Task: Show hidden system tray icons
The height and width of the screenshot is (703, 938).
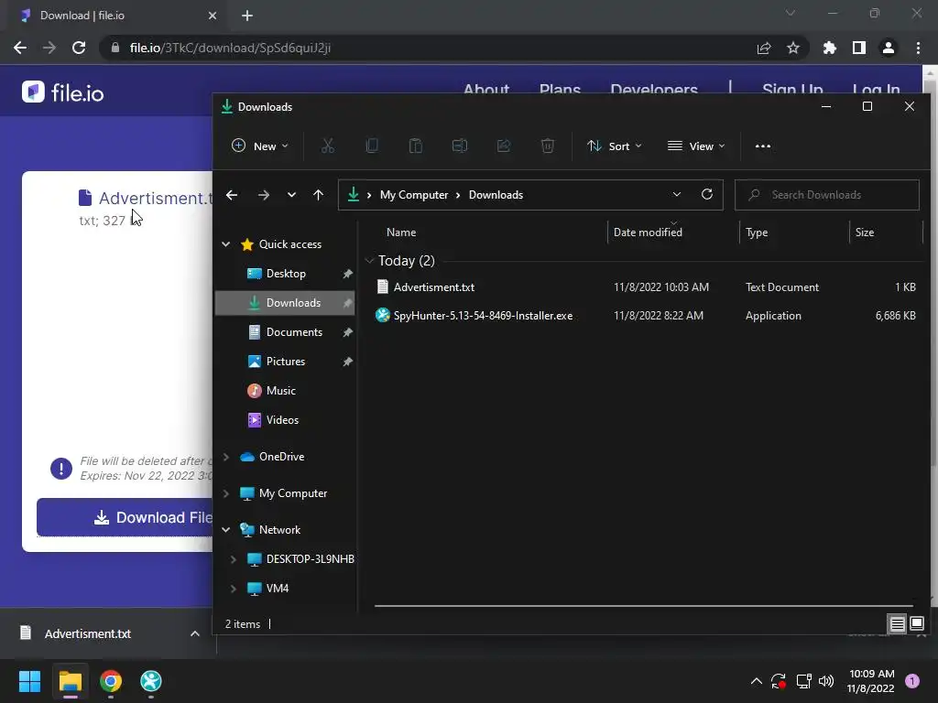Action: [756, 681]
